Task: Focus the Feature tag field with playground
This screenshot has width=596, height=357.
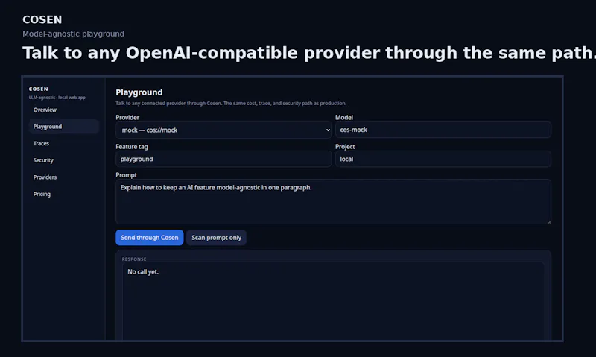Action: (x=223, y=159)
